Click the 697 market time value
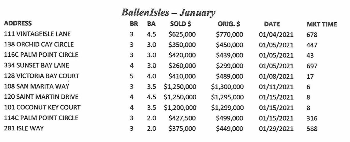 click(x=312, y=66)
